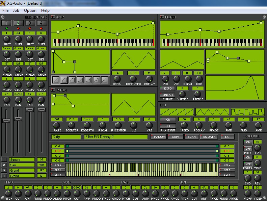The width and height of the screenshot is (267, 201).
Task: Toggle the red LED under element 4
Action: tap(41, 28)
